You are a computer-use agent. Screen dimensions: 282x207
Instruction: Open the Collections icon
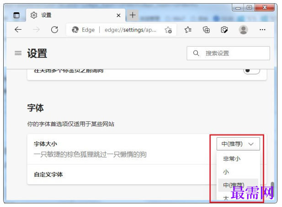tap(206, 30)
